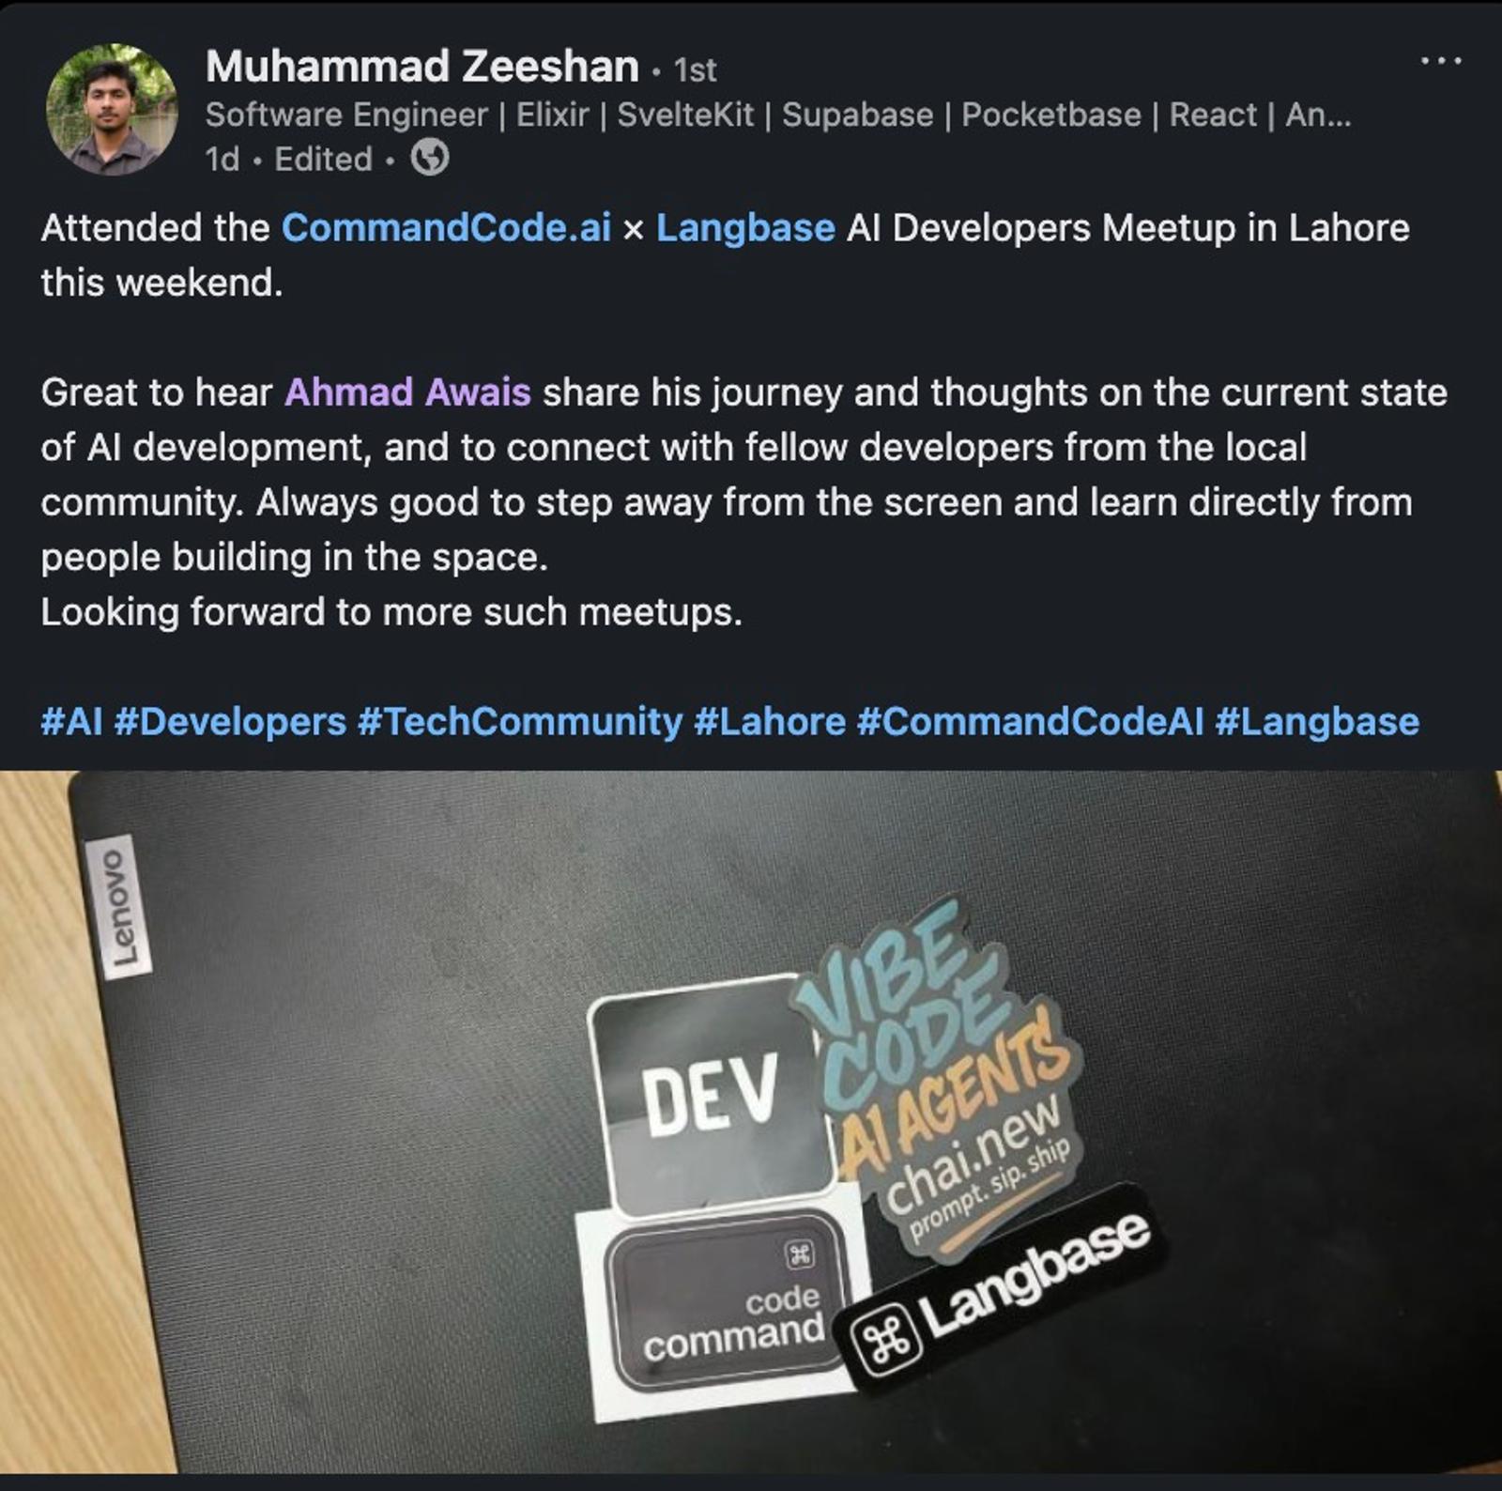Open the #CommandCodeAI hashtag
This screenshot has height=1491, width=1502.
click(1030, 722)
